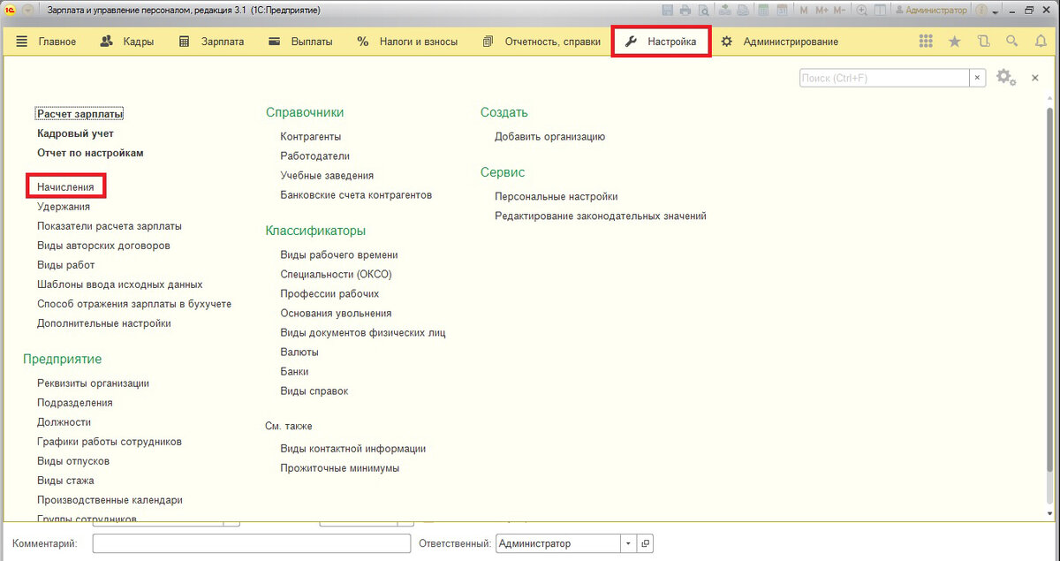Click Добавить организацию

coord(549,137)
